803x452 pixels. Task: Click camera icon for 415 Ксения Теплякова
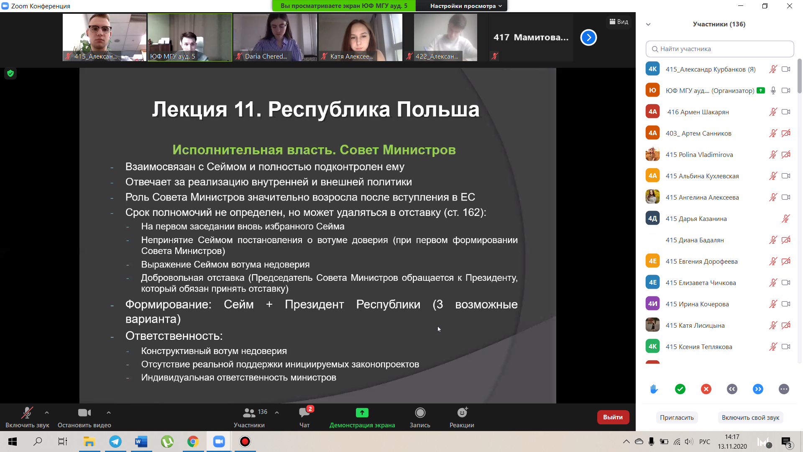tap(786, 347)
